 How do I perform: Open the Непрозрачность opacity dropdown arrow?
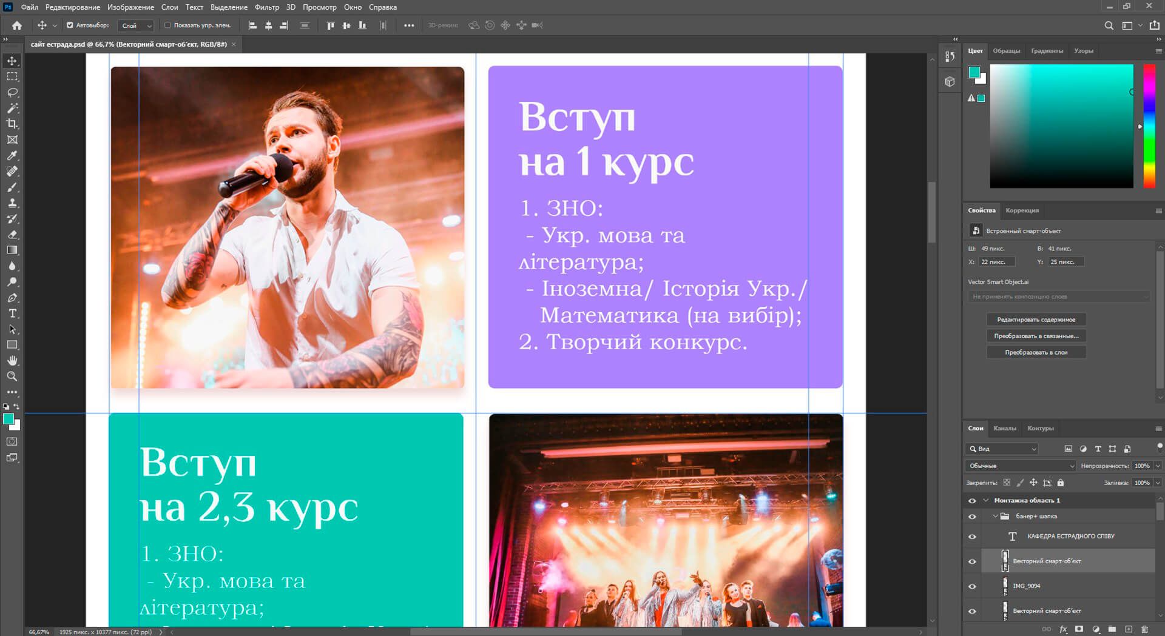1158,466
